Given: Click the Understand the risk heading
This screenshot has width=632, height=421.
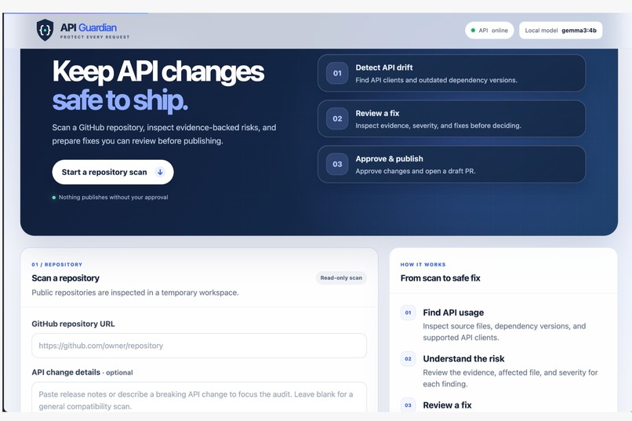Looking at the screenshot, I should point(463,358).
